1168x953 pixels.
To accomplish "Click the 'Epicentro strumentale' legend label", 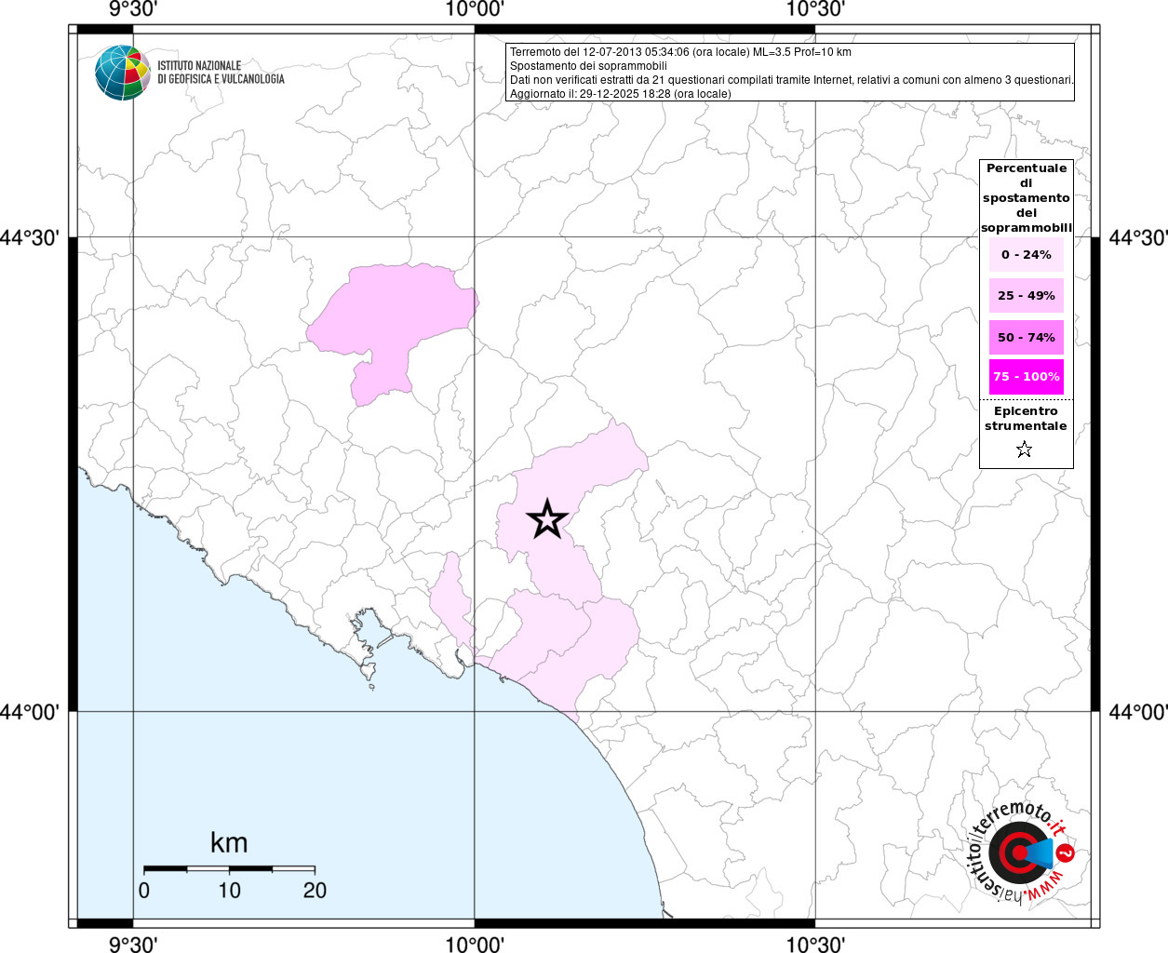I will tap(1026, 418).
